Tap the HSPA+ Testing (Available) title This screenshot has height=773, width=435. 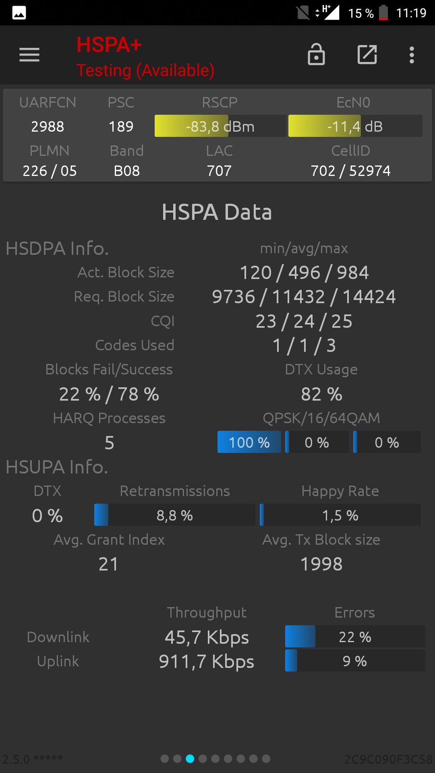click(145, 57)
